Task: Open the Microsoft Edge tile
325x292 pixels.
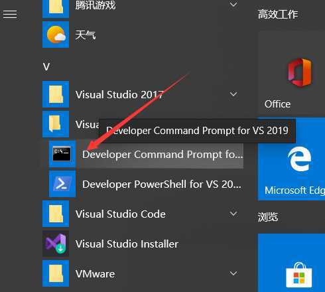Action: (x=291, y=159)
